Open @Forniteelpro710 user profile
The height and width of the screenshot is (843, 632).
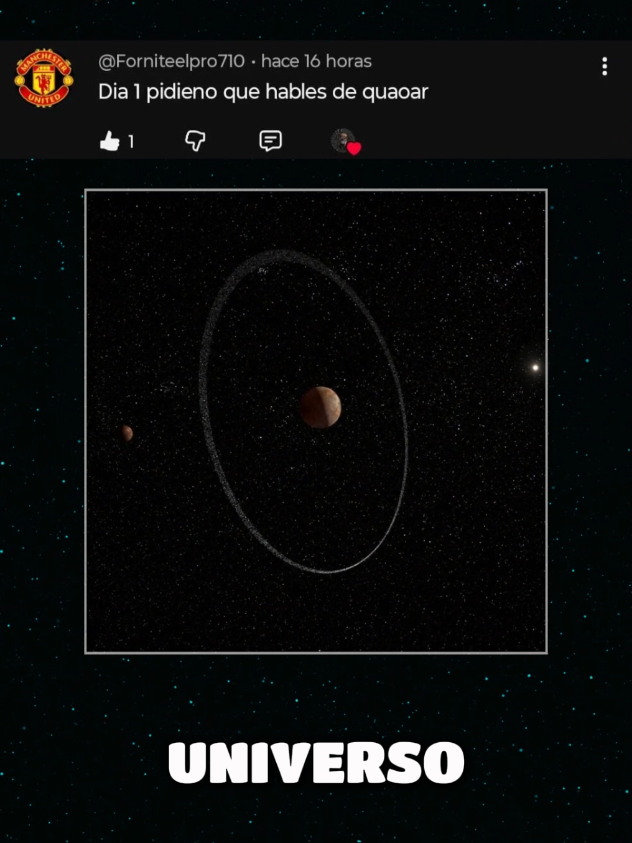click(x=172, y=61)
